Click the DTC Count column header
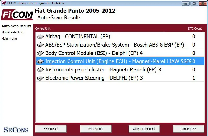208x136 pixels. click(x=195, y=28)
